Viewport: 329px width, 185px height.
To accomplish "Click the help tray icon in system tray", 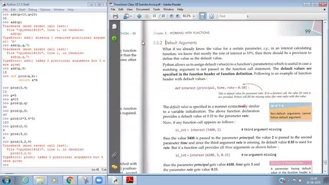I will tap(282, 180).
